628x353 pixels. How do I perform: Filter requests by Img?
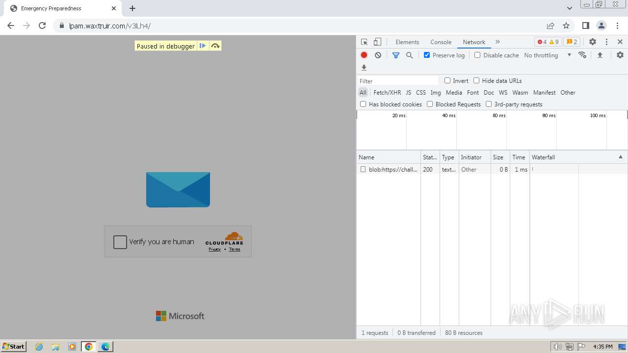436,93
